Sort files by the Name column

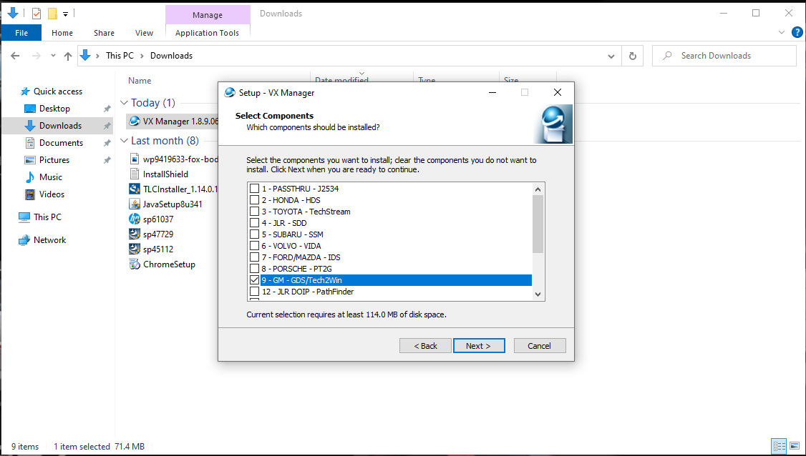(140, 81)
